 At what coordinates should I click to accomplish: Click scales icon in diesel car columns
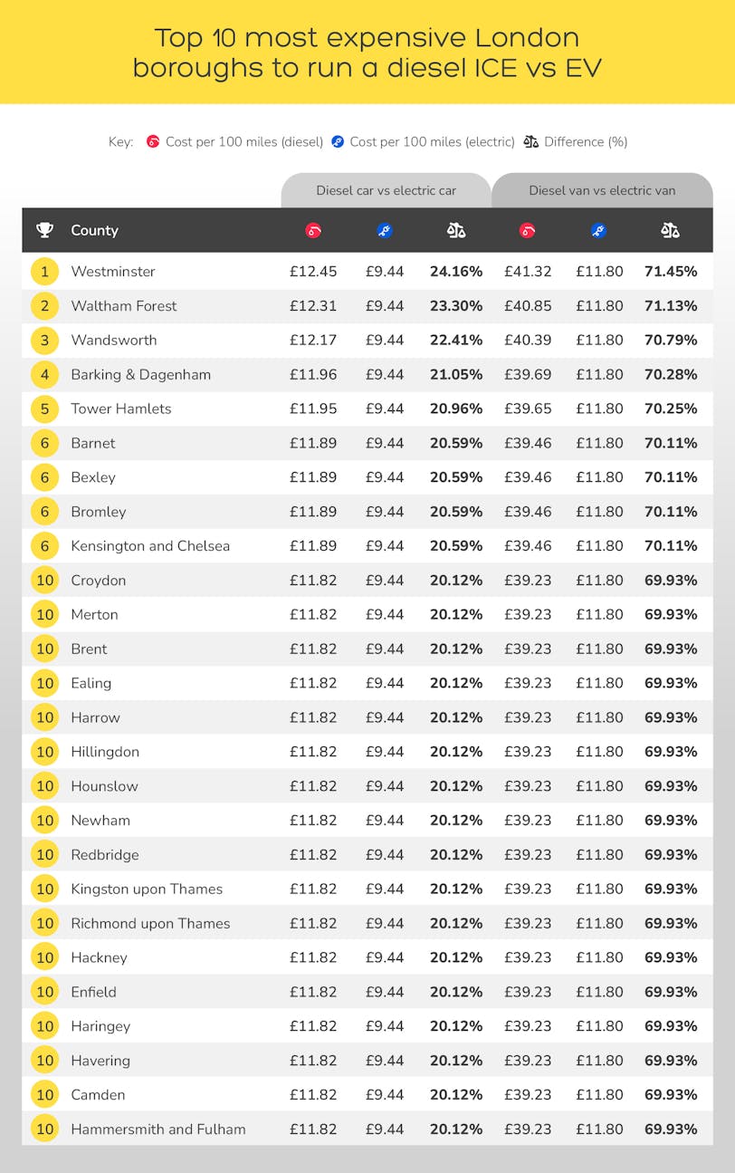[x=456, y=231]
